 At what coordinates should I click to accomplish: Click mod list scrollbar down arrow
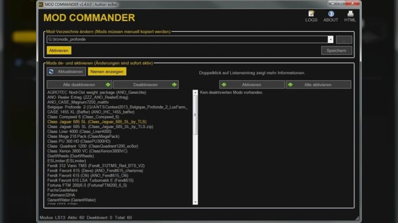click(195, 202)
